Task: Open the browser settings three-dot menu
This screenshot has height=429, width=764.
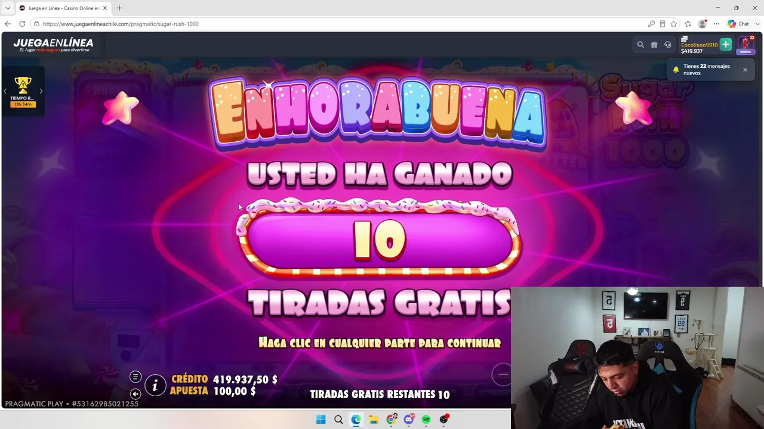Action: click(x=717, y=24)
